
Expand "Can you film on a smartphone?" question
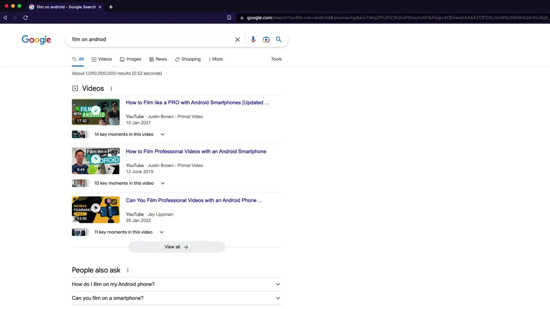click(278, 298)
